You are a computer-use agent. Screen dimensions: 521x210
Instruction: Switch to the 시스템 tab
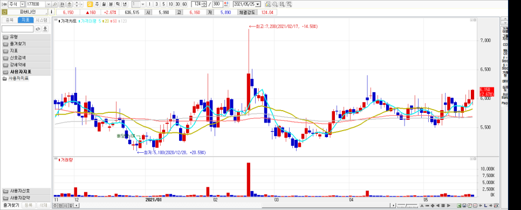42,20
